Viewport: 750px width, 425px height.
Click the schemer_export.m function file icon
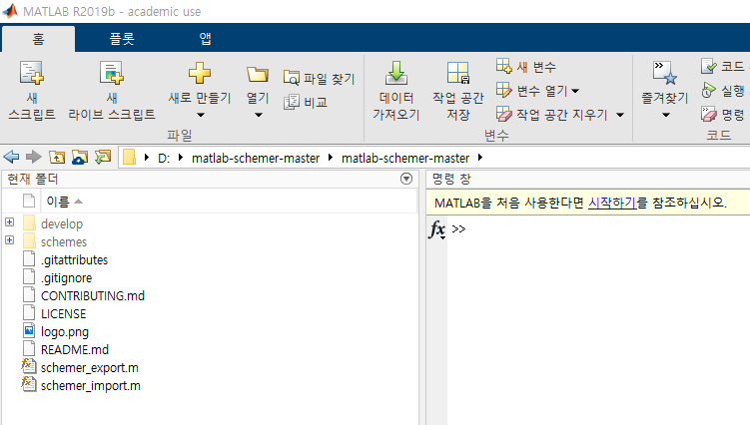coord(28,367)
